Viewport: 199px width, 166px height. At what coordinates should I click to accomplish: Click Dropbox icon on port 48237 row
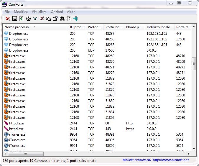[x=6, y=33]
